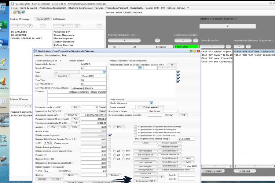Screen dimensions: 275x183
Task: Select the Excel desktop shortcut
Action: [x=3, y=25]
